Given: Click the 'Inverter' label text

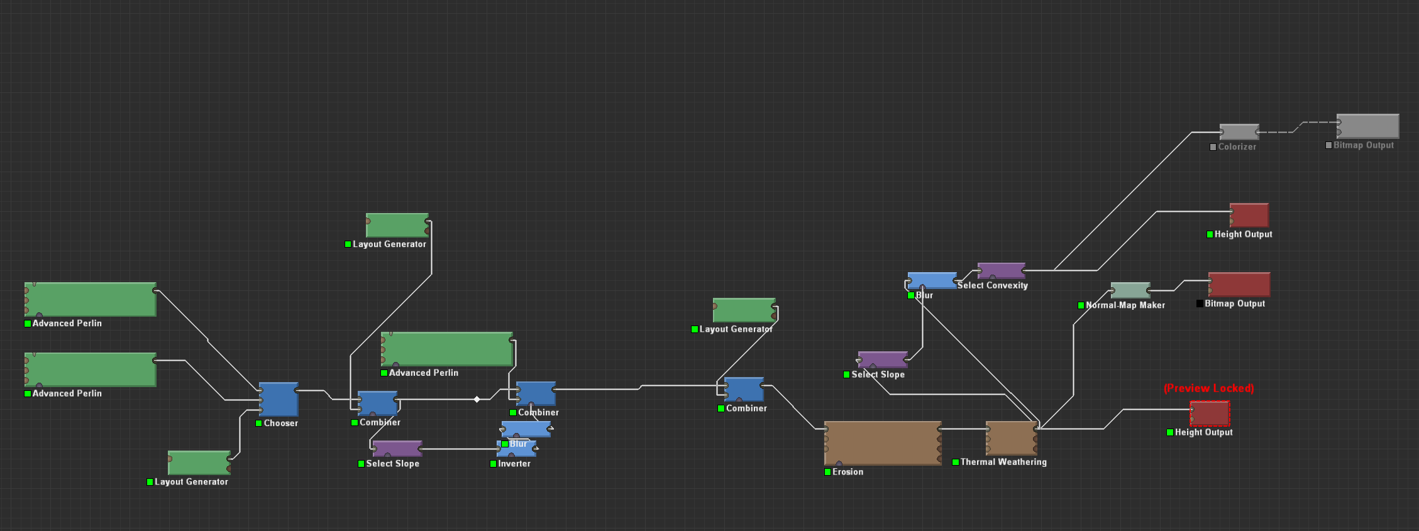Looking at the screenshot, I should pos(514,464).
